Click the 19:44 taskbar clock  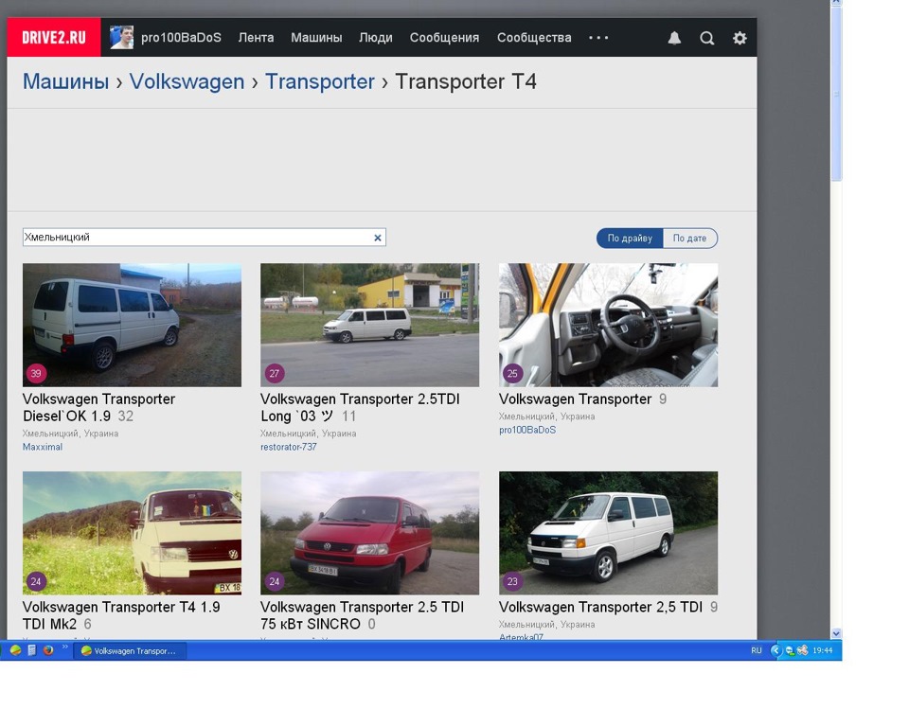click(822, 650)
